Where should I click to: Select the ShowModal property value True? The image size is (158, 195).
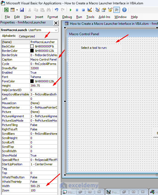pos(44,155)
